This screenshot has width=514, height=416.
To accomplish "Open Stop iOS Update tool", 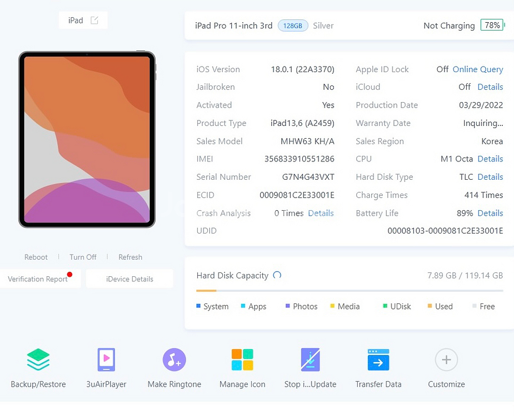I will 310,359.
